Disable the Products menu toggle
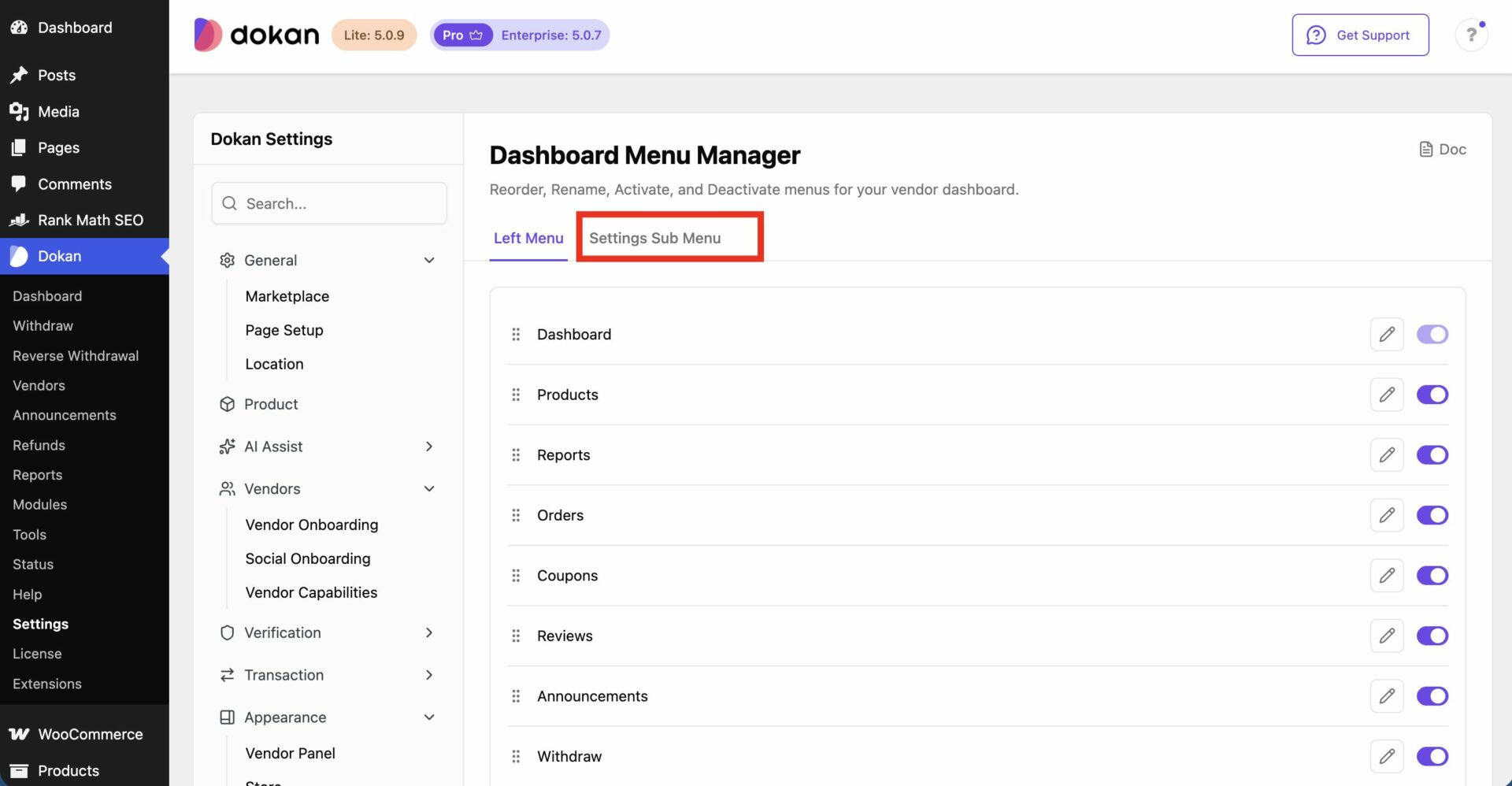The image size is (1512, 786). click(x=1432, y=395)
